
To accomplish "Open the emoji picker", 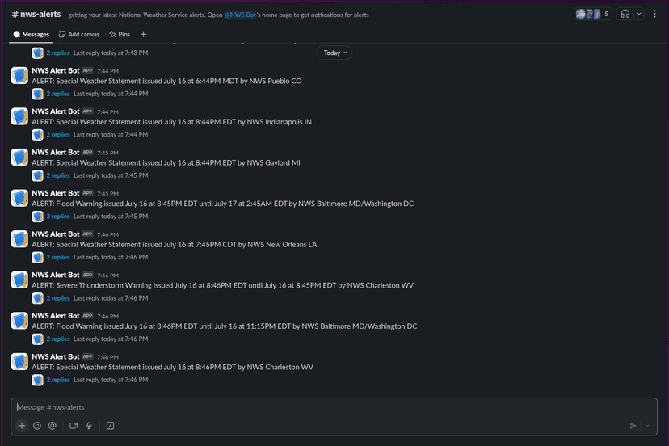I will [x=37, y=426].
